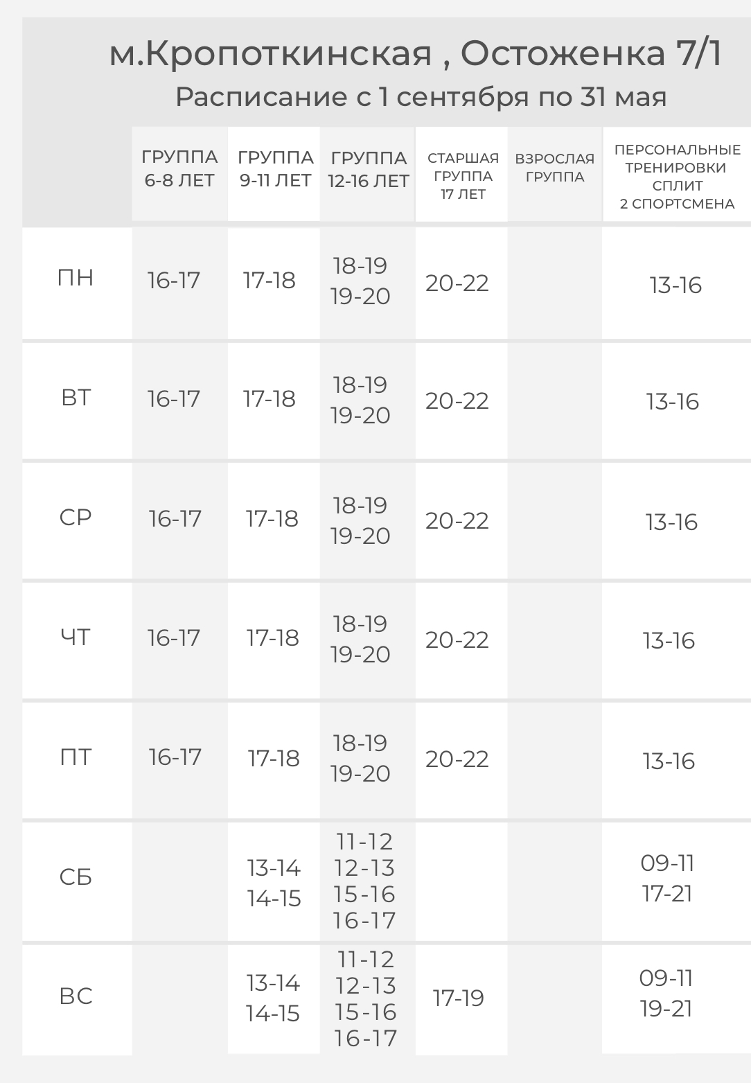The height and width of the screenshot is (1083, 751).
Task: Click the title м.Кропоткинская, Остоженка 7/1
Action: tap(416, 53)
